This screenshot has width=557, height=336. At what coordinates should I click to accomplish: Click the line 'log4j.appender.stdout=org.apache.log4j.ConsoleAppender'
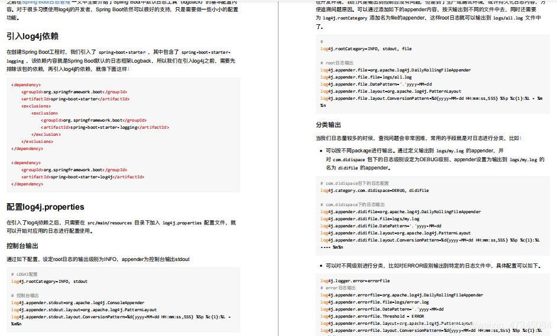click(77, 303)
